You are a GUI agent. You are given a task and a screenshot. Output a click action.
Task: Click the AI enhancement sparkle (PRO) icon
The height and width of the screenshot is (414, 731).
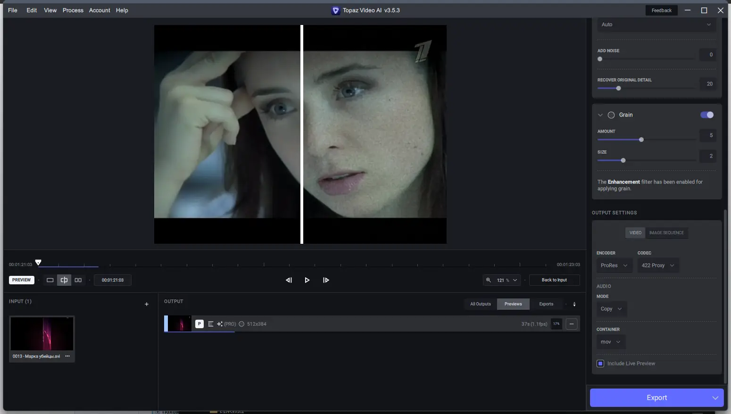(x=219, y=324)
